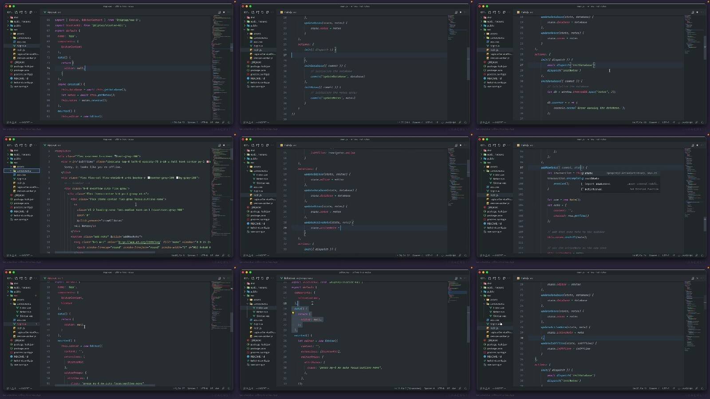
Task: Open editor more actions in top-middle window
Action: coord(465,12)
